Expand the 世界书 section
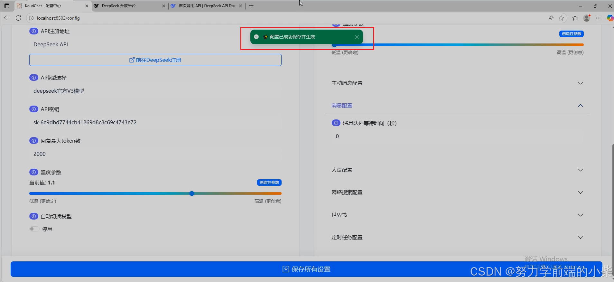The image size is (614, 282). pyautogui.click(x=457, y=215)
